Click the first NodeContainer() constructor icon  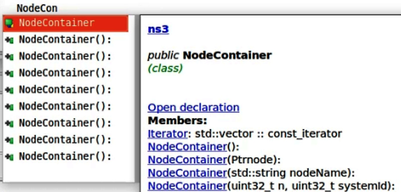click(x=9, y=40)
